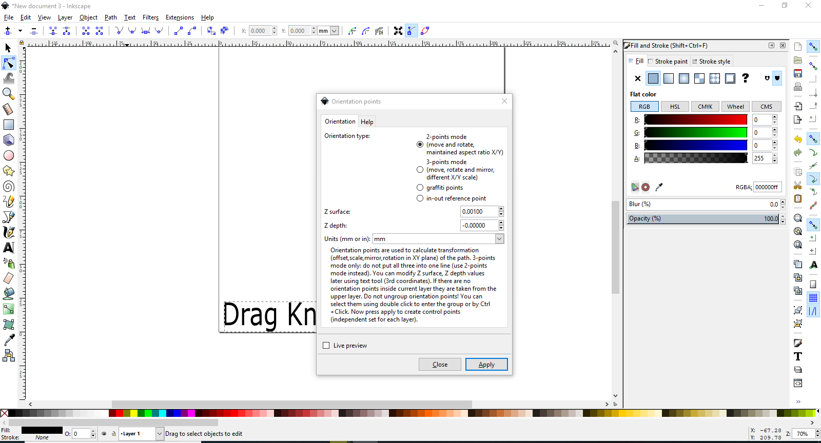Viewport: 821px width, 443px height.
Task: Open the toolbar mm units dropdown
Action: click(x=334, y=31)
